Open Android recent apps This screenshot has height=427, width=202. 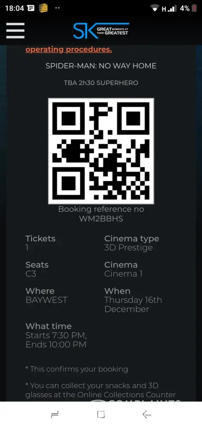[55, 415]
